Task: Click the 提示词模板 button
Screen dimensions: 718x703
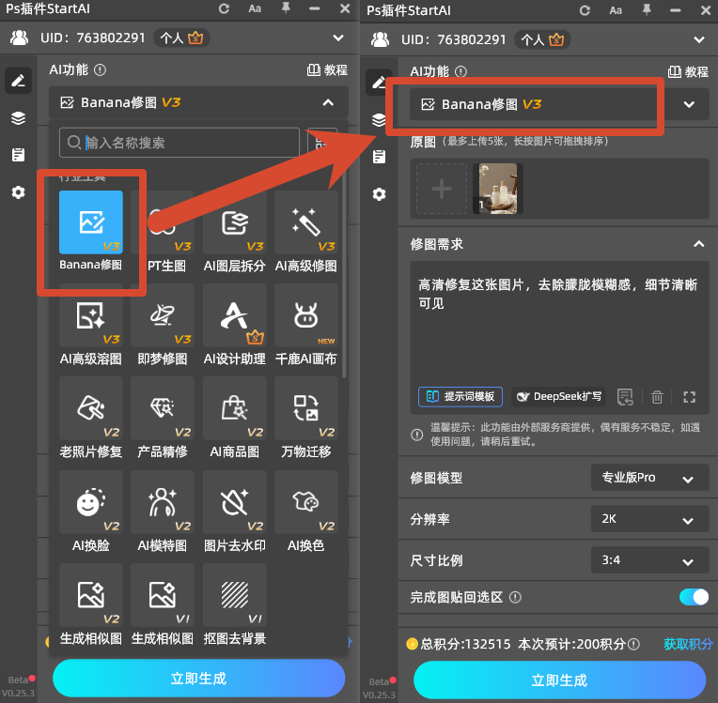Action: (x=460, y=397)
